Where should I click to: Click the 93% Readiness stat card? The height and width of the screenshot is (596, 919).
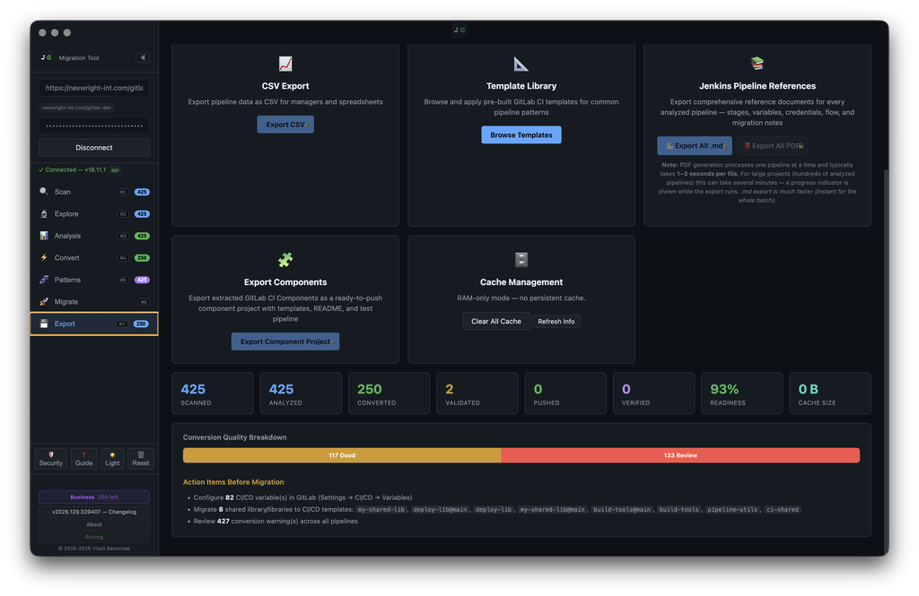point(742,393)
